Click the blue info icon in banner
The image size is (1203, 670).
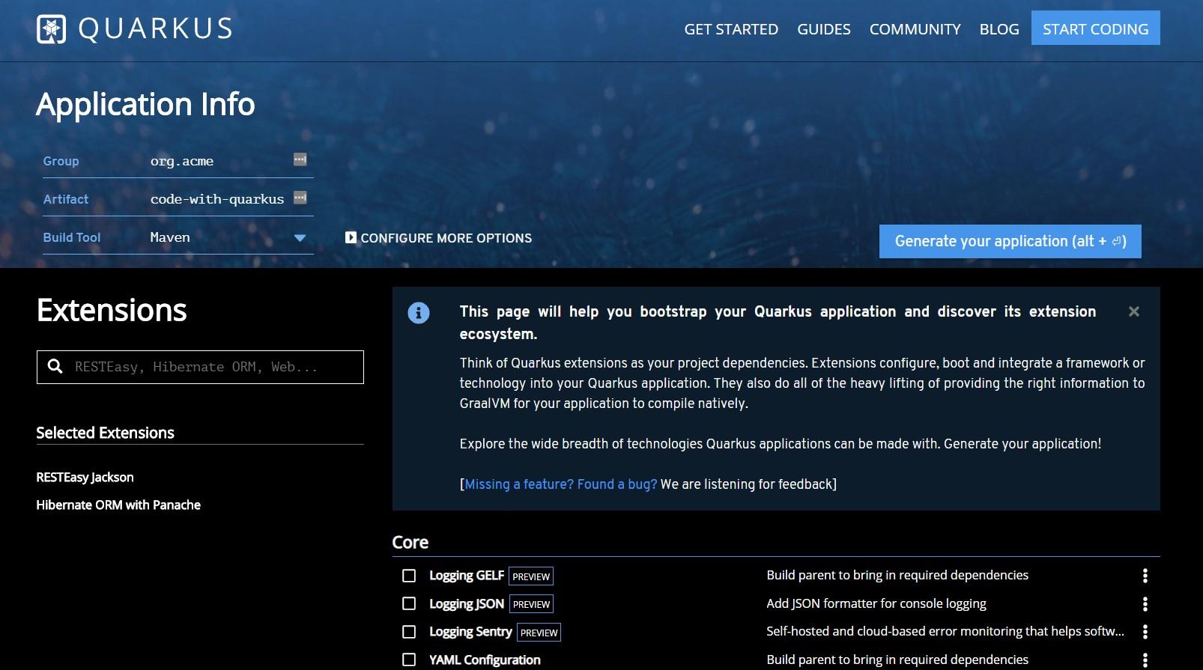(x=419, y=313)
